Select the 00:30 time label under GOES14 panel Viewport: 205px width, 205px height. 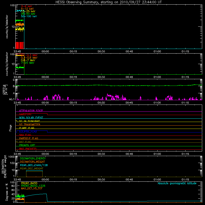(101, 103)
